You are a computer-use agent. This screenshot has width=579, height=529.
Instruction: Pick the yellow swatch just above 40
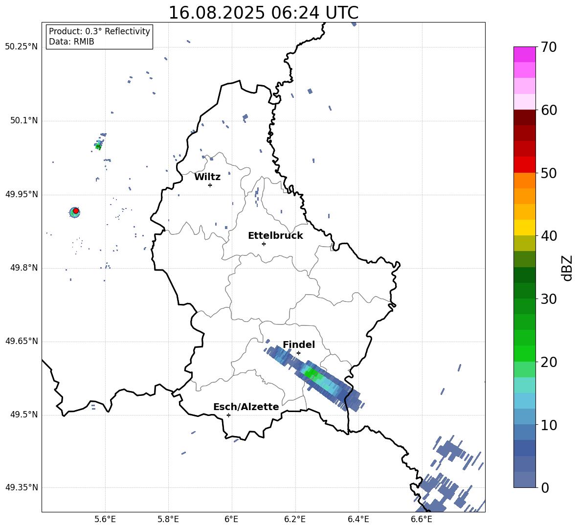[524, 228]
